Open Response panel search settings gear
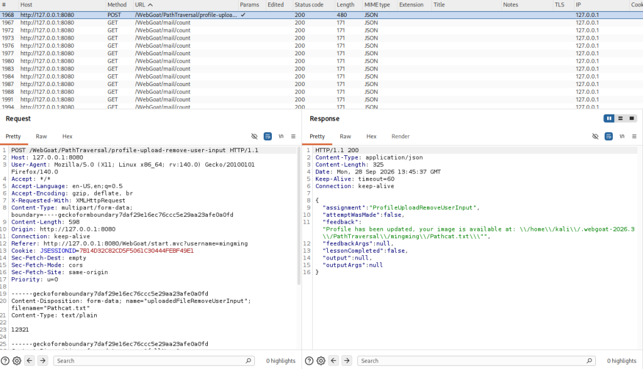The width and height of the screenshot is (643, 369). [321, 361]
